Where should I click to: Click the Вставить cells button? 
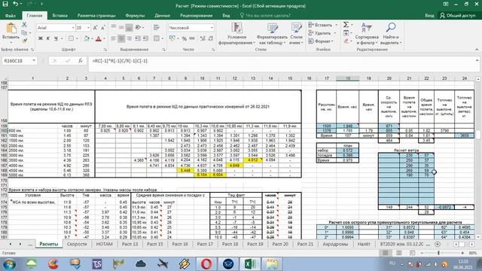coord(320,25)
